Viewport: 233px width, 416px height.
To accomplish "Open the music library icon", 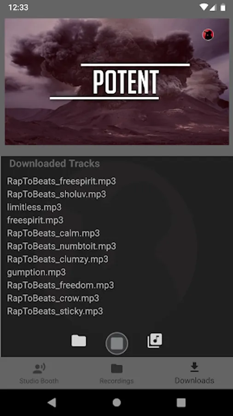I will [x=155, y=341].
